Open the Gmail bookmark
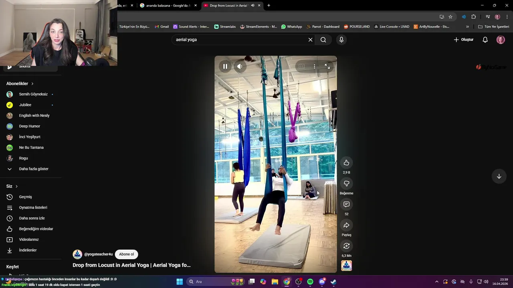This screenshot has height=288, width=513. [x=162, y=27]
